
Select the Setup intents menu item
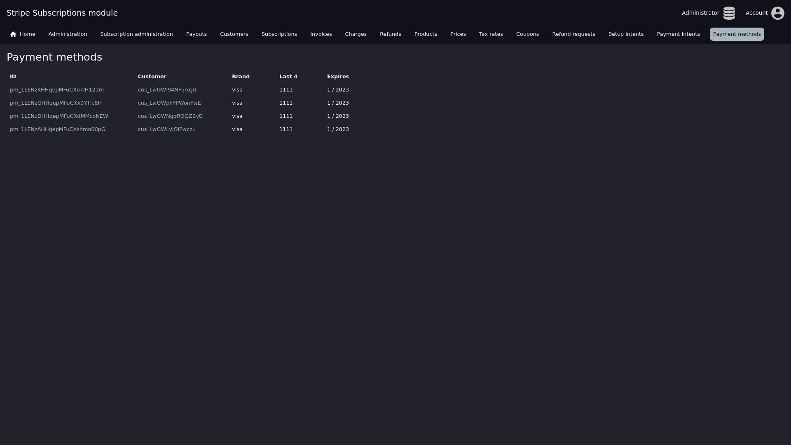pyautogui.click(x=625, y=34)
